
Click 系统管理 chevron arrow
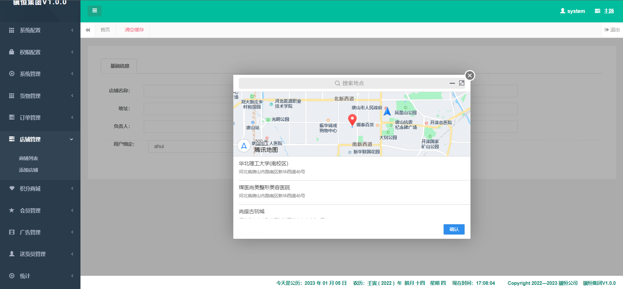click(x=72, y=74)
